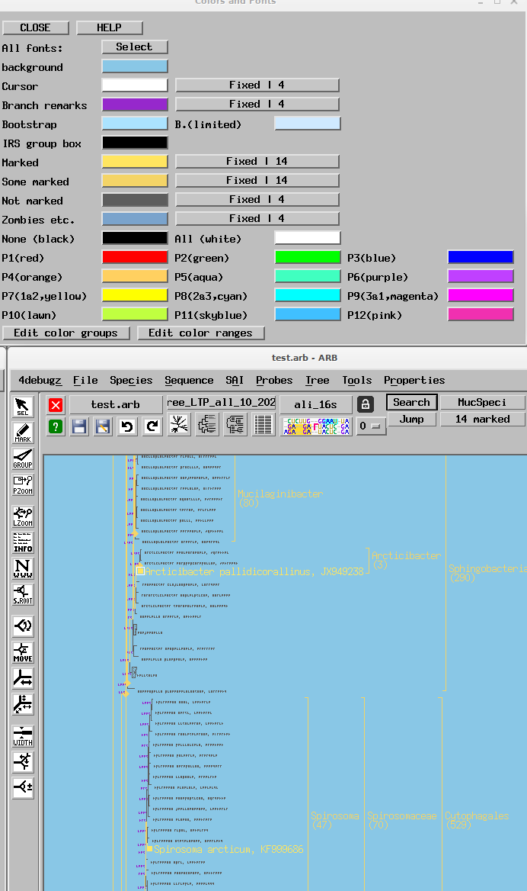Pick the P1(red) color swatch
The width and height of the screenshot is (527, 891).
click(135, 257)
